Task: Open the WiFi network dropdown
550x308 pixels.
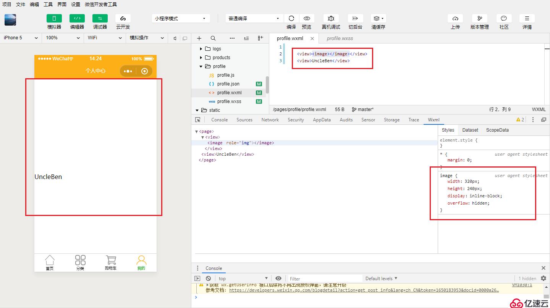Action: click(x=105, y=38)
